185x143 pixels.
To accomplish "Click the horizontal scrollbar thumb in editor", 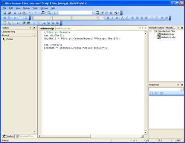I will [66, 136].
